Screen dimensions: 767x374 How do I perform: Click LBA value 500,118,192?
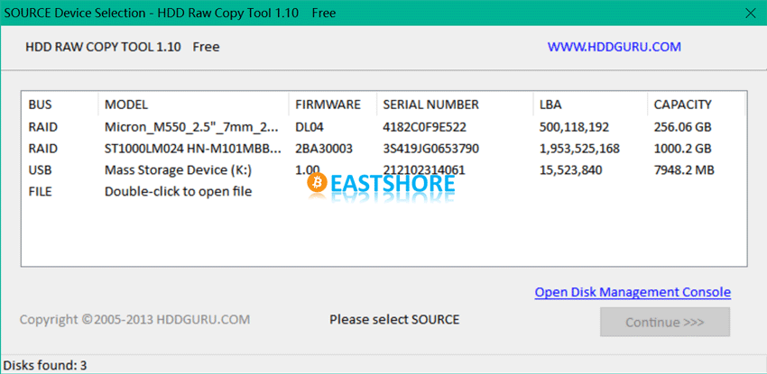tap(574, 127)
